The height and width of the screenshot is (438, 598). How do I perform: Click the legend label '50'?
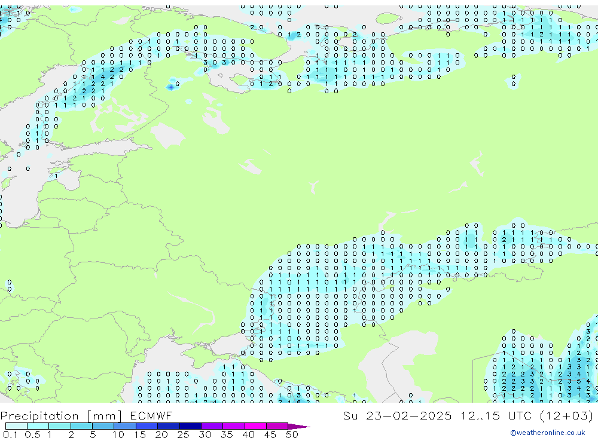tap(292, 434)
